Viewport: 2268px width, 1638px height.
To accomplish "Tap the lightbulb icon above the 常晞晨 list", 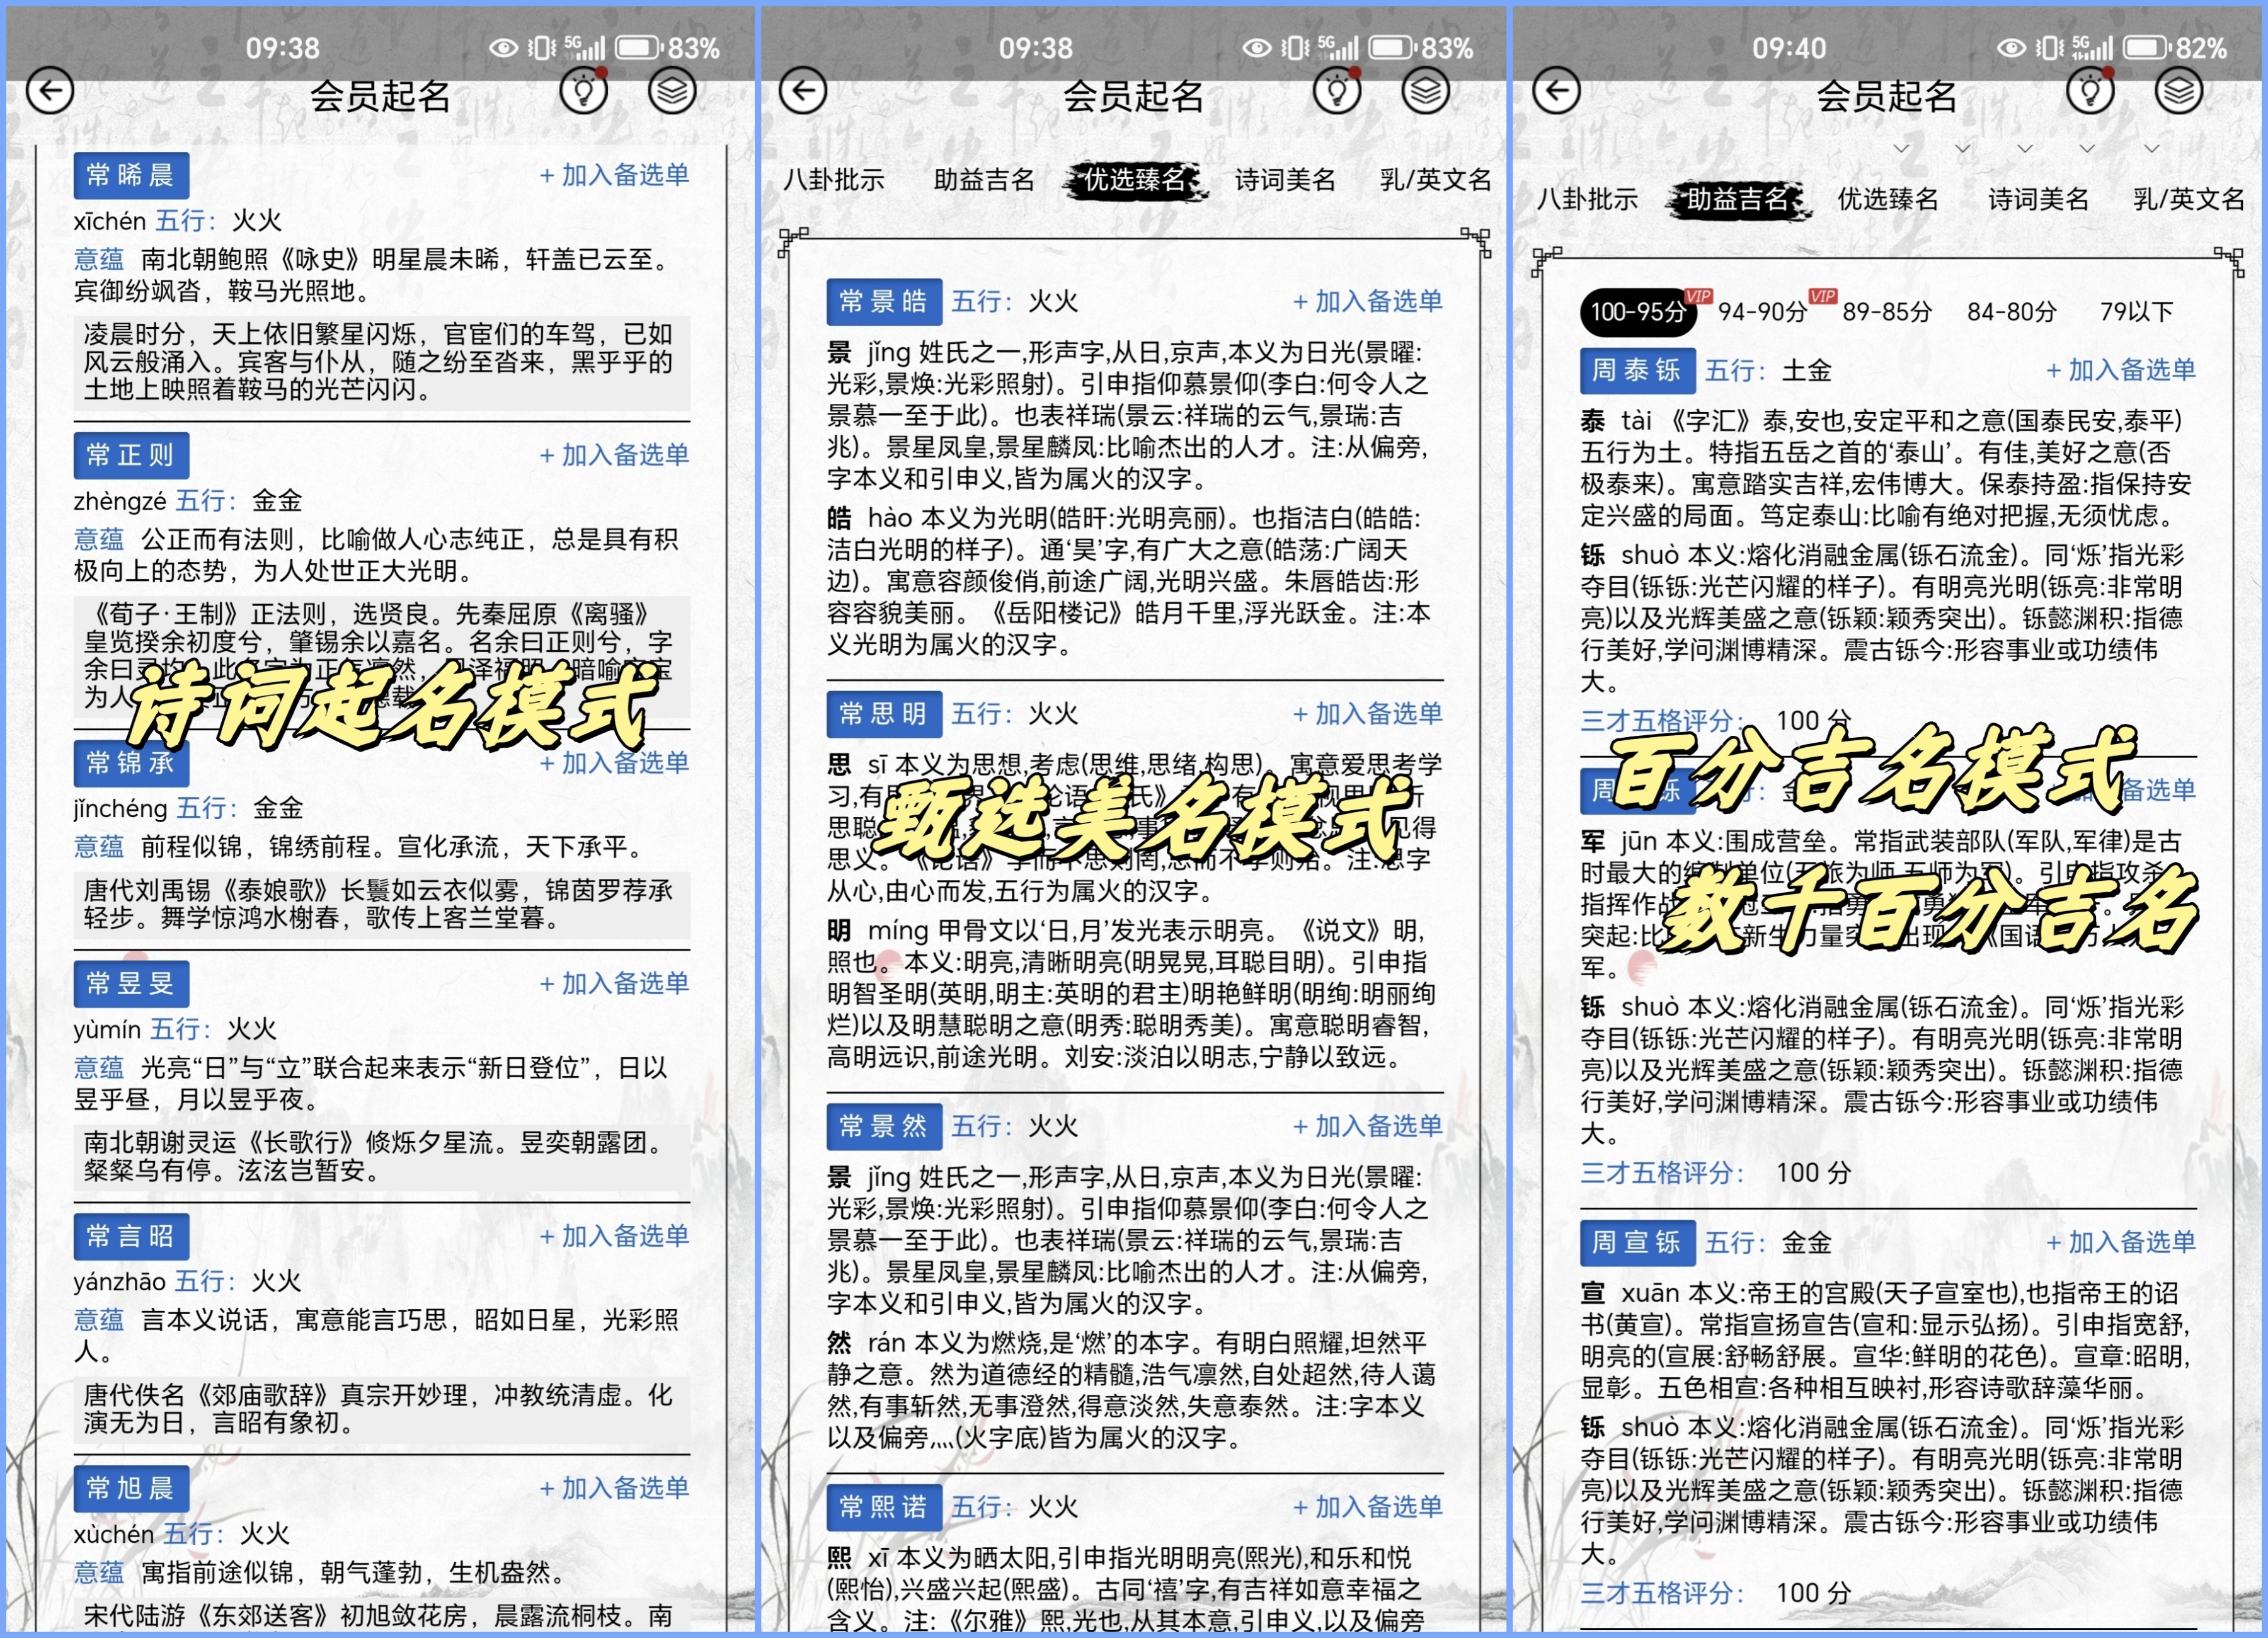I will coord(583,91).
